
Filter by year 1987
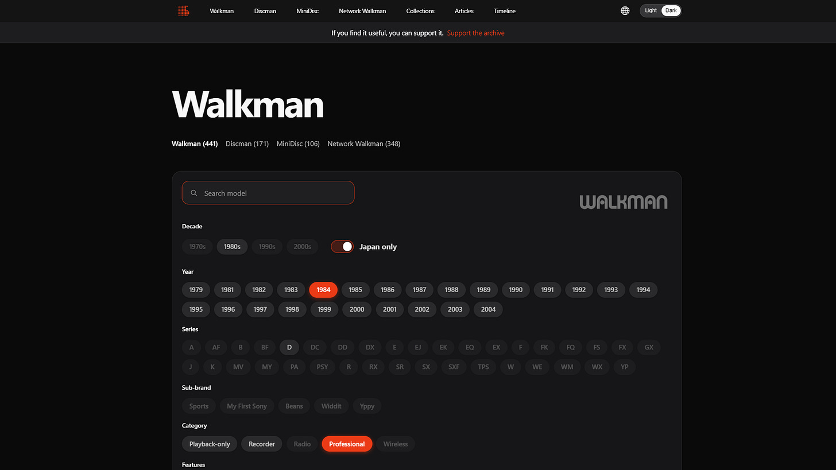tap(420, 290)
